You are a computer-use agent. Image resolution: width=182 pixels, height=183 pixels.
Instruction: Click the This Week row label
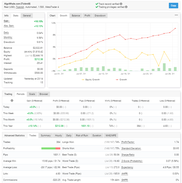(x=8, y=113)
